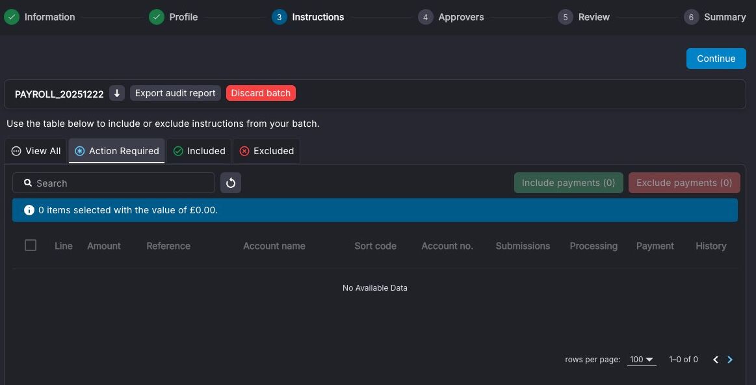
Task: Go to previous page arrow
Action: click(x=716, y=360)
